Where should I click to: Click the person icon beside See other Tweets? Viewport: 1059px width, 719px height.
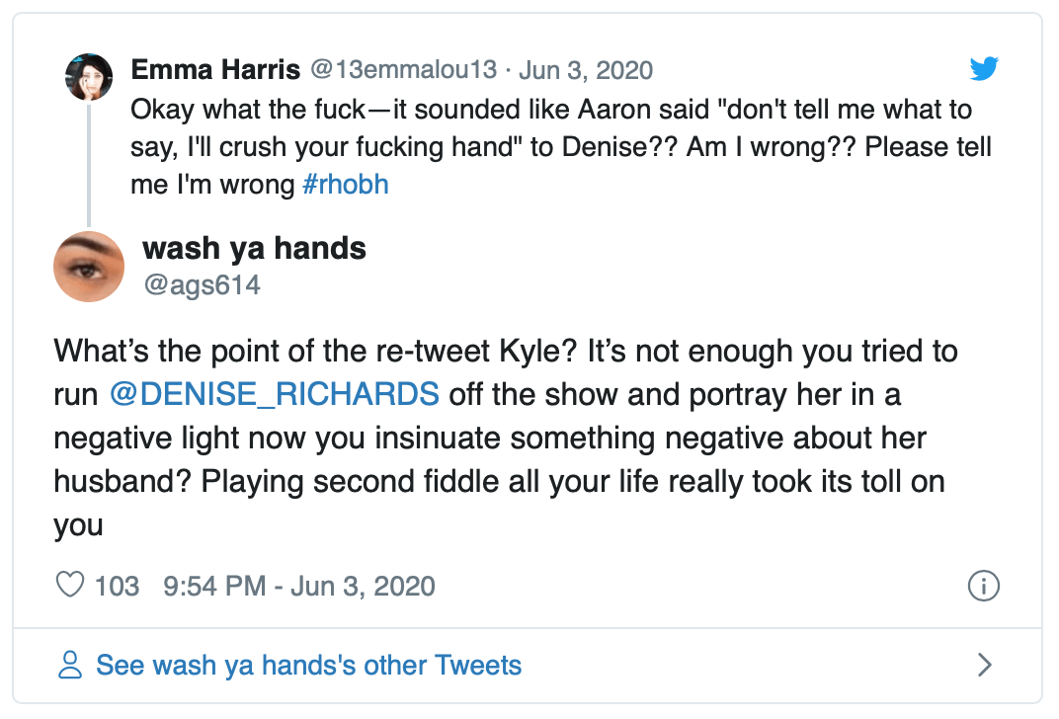(x=70, y=665)
